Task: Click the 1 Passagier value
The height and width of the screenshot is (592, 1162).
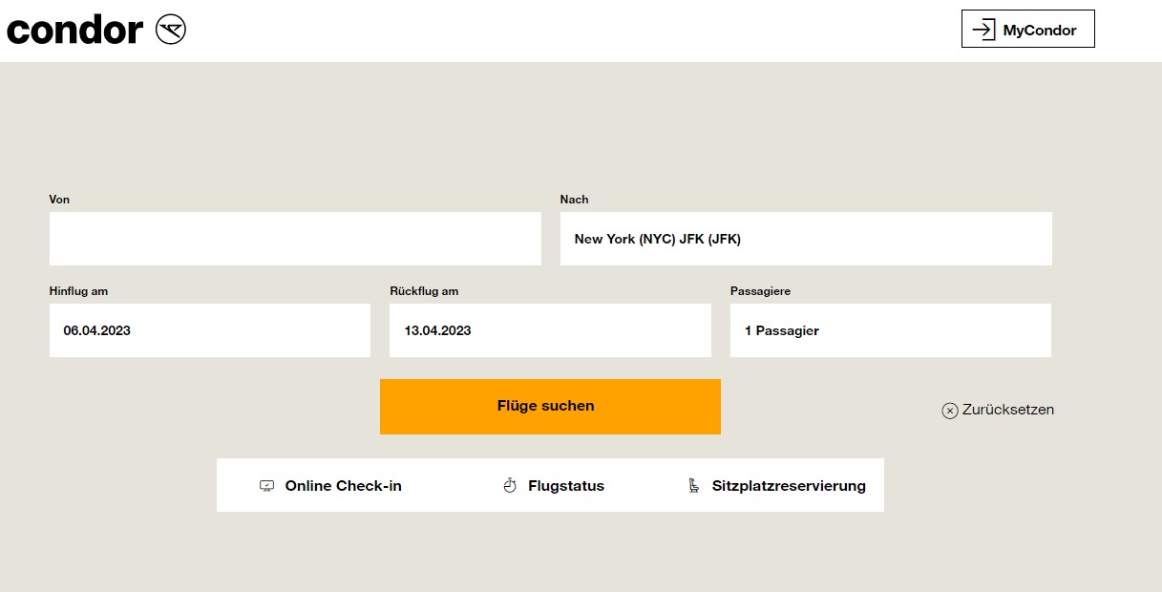Action: [x=783, y=330]
